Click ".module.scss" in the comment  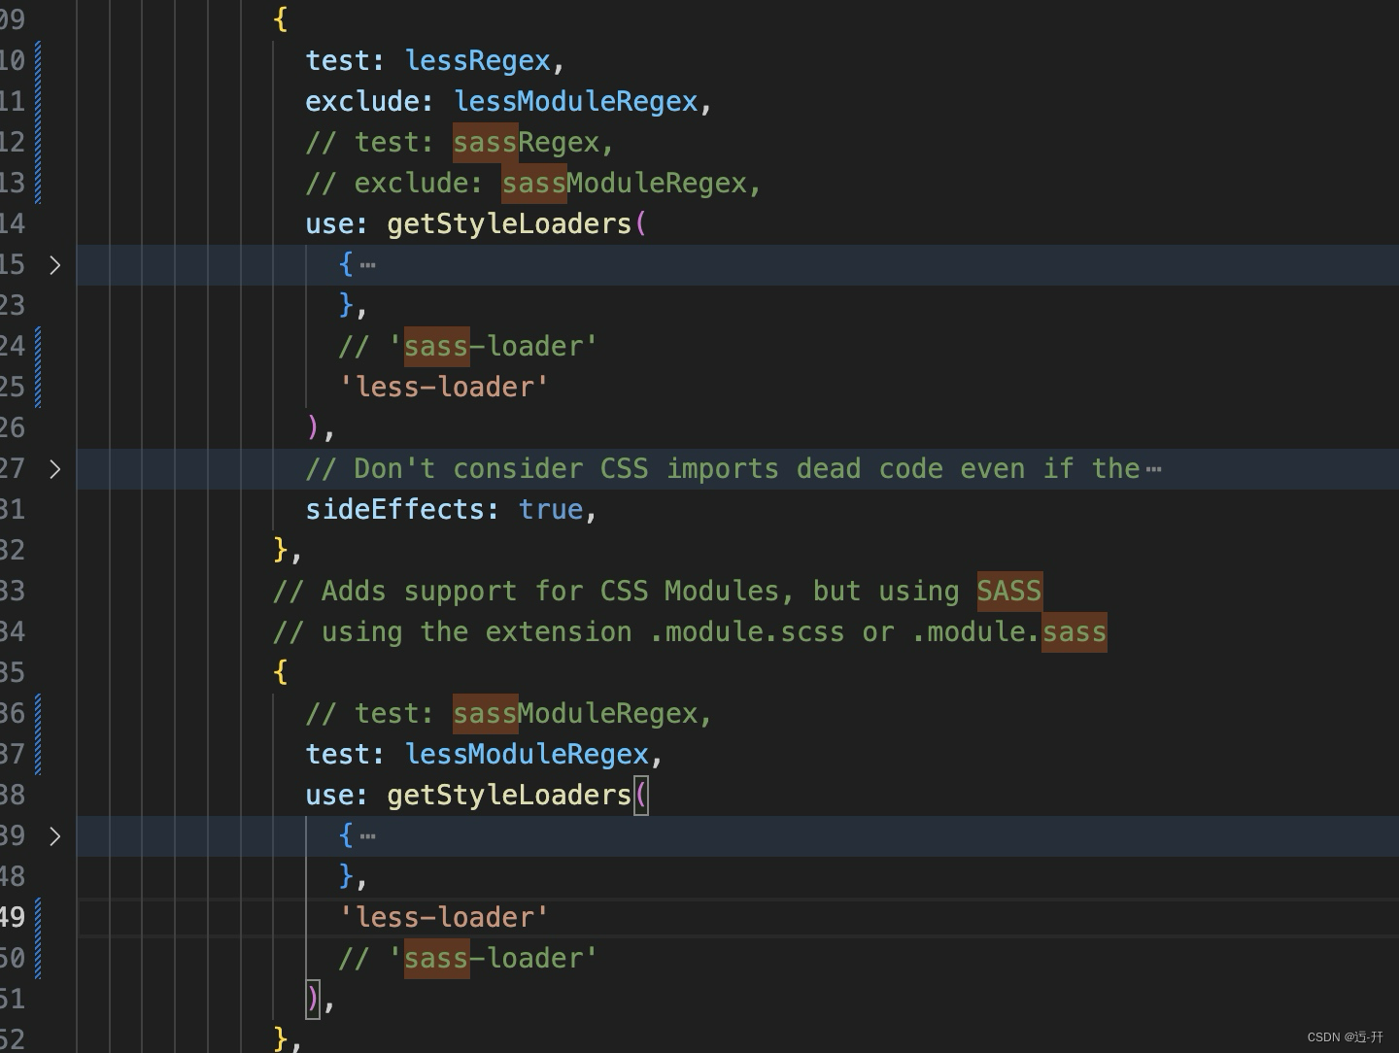(x=747, y=631)
